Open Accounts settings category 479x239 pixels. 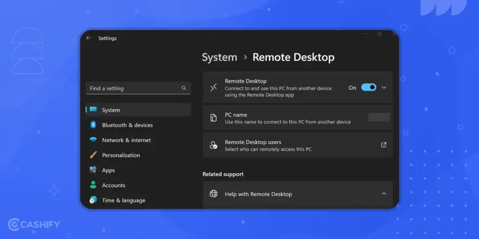(138, 185)
